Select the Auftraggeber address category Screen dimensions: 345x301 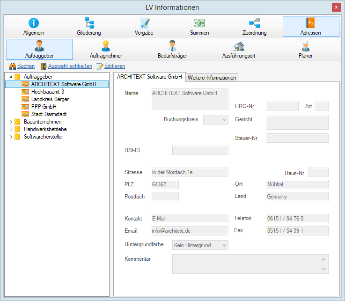40,49
